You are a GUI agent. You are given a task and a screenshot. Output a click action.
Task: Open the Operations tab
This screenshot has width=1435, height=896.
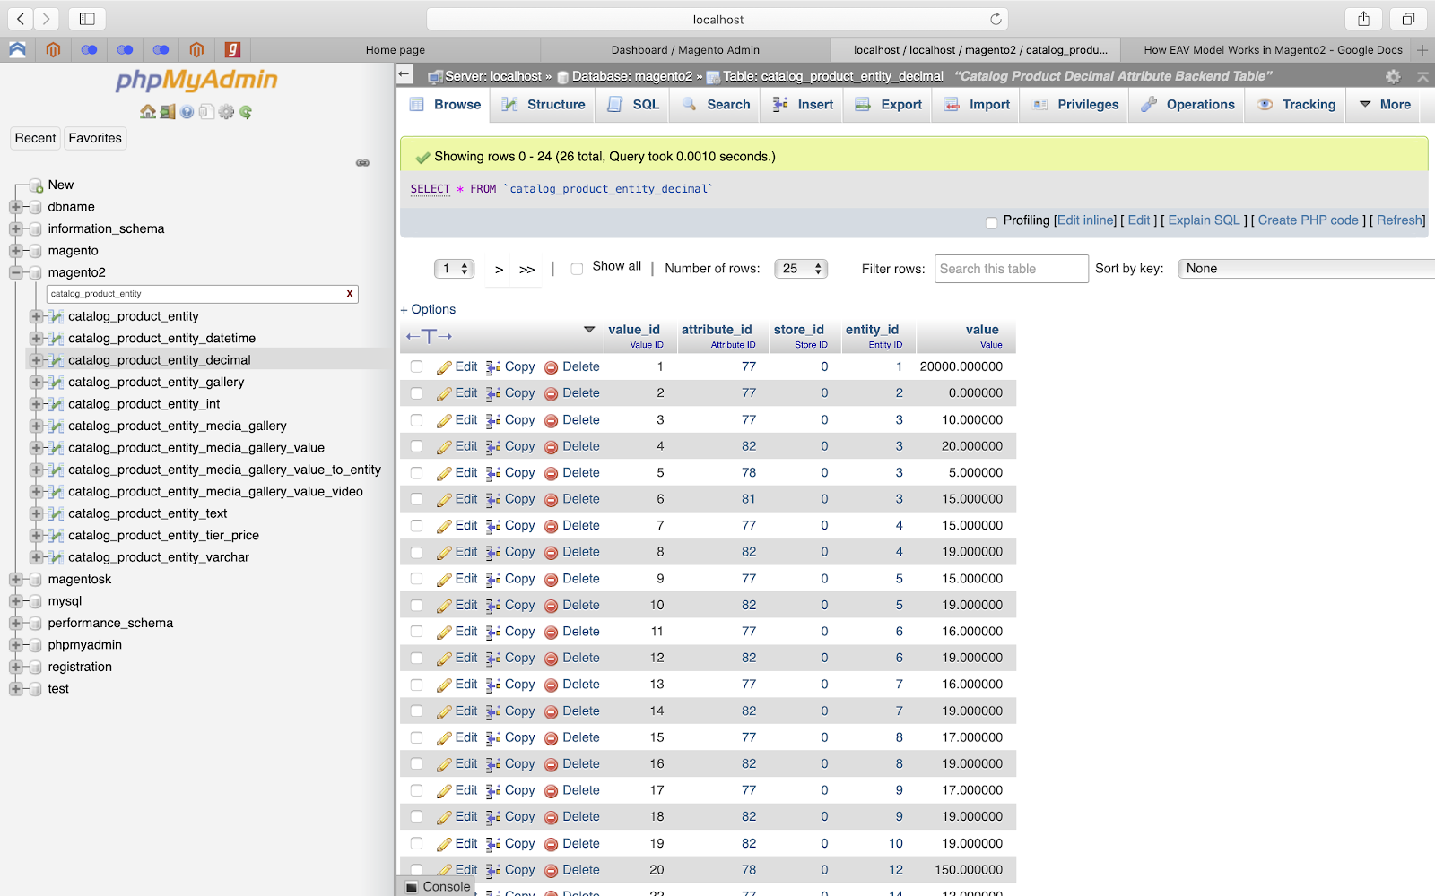(x=1188, y=105)
